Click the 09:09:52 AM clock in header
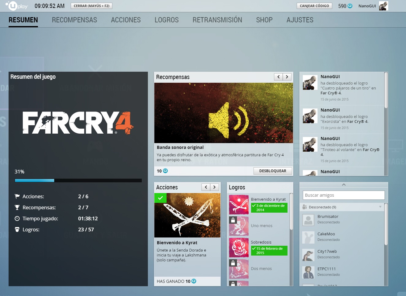The height and width of the screenshot is (296, 406). click(x=50, y=6)
